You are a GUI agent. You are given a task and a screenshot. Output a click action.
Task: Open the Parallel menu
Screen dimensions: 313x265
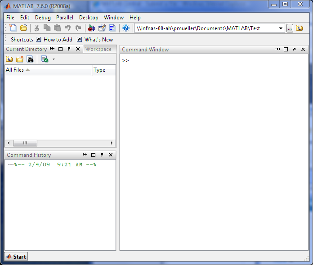coord(65,18)
